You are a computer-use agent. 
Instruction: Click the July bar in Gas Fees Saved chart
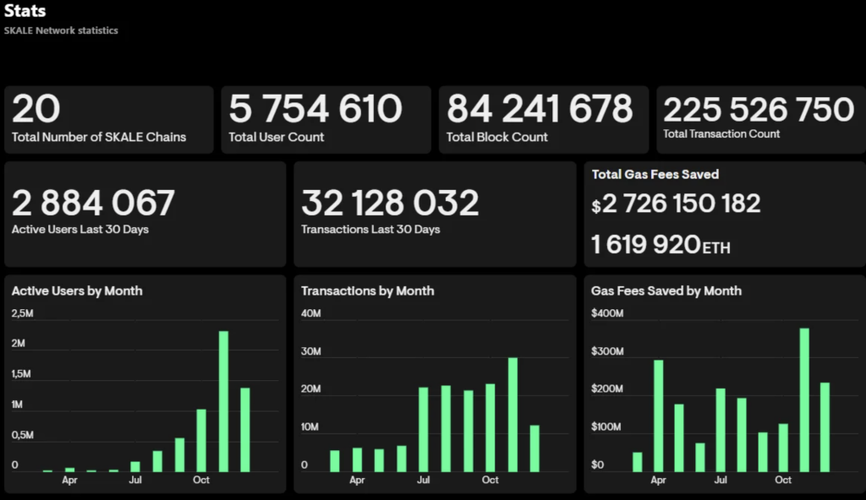[x=721, y=431]
